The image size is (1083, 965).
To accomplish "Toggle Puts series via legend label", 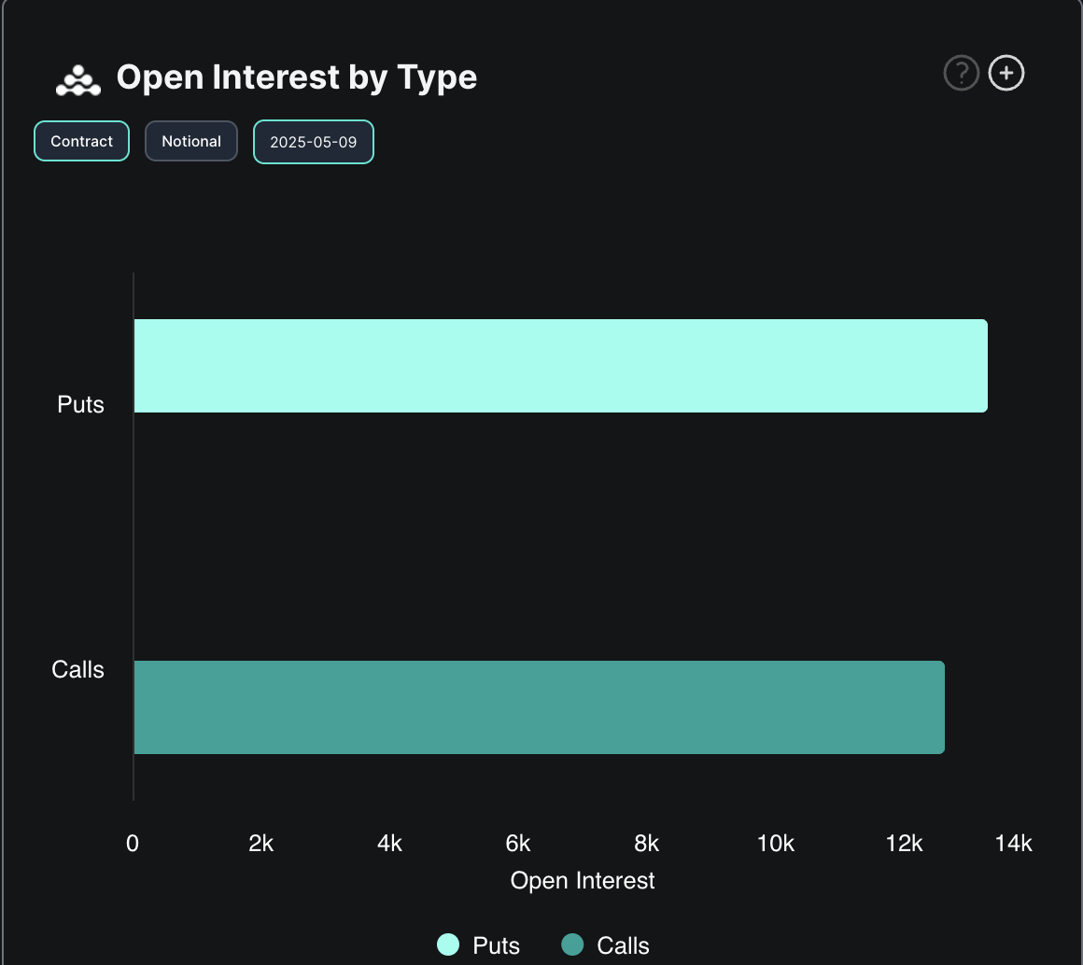I will pos(496,945).
